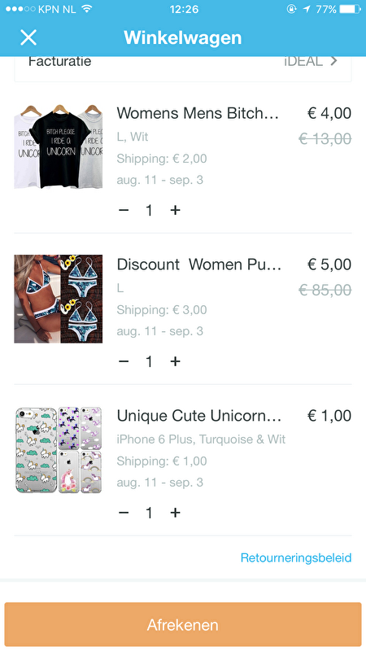Viewport: 366px width, 651px height.
Task: Decrease quantity of Discount Women bikini
Action: pyautogui.click(x=124, y=361)
